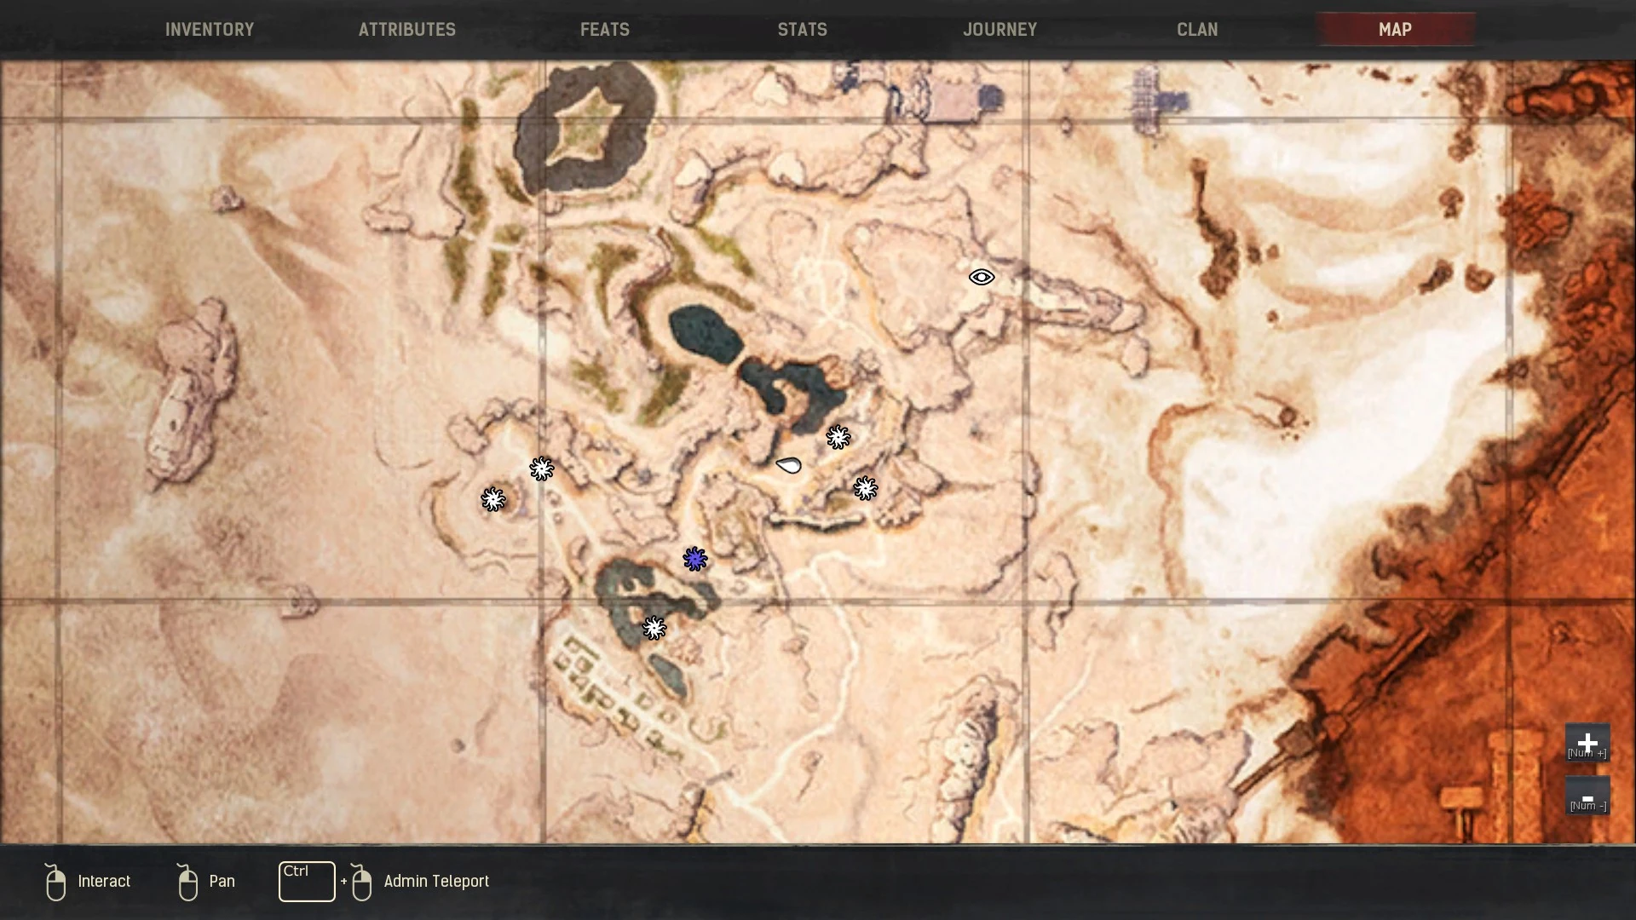
Task: Click the eye-shaped map marker
Action: [982, 277]
